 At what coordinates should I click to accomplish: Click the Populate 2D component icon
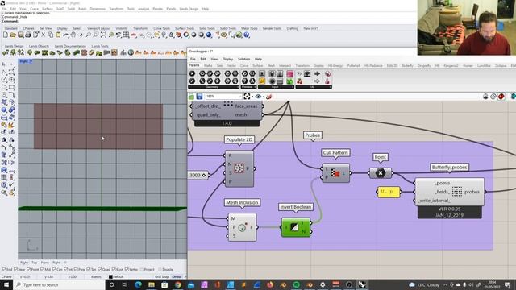coord(239,168)
